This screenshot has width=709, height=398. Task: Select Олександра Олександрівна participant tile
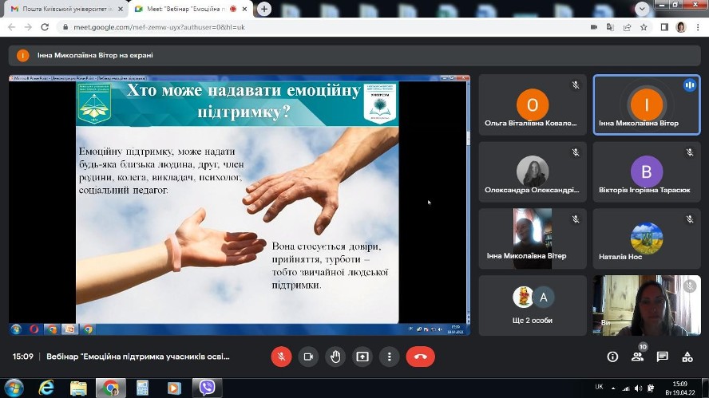point(533,171)
